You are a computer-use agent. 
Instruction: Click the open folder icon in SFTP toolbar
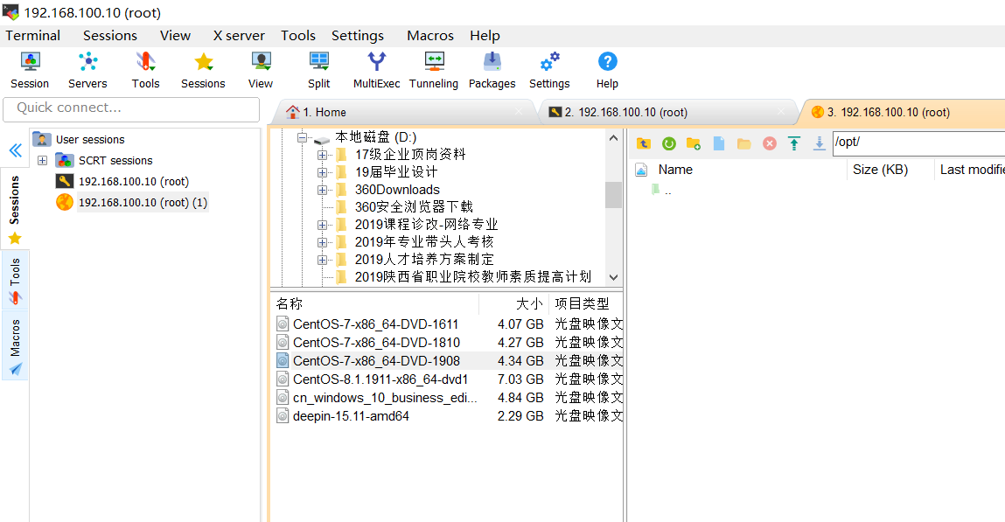[x=743, y=143]
